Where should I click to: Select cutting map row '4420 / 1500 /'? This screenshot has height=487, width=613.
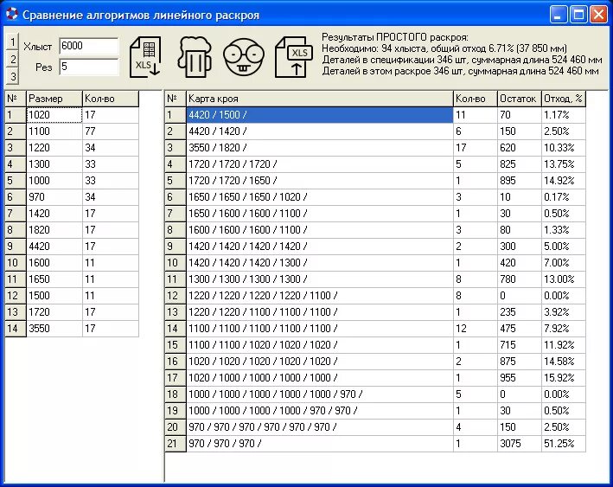pyautogui.click(x=320, y=115)
